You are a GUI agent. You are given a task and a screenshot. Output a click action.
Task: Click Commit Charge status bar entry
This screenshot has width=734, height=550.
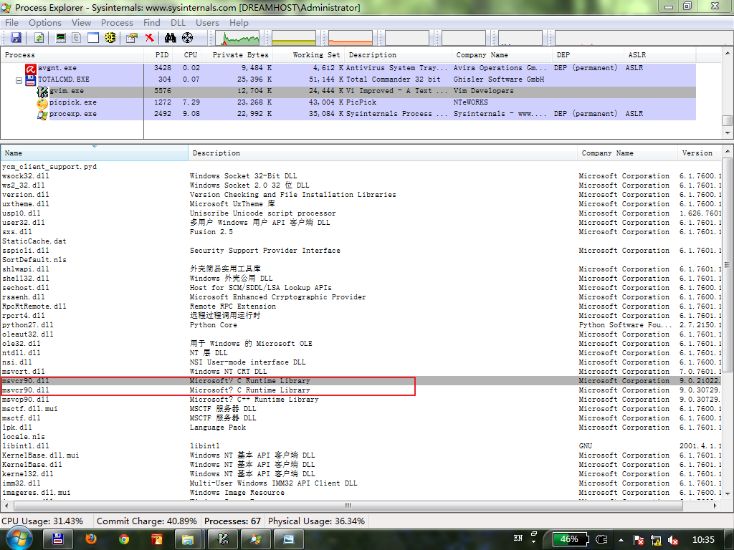[147, 521]
